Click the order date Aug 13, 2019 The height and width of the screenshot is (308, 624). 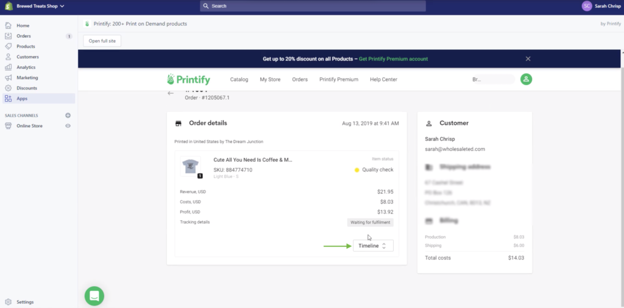(370, 124)
